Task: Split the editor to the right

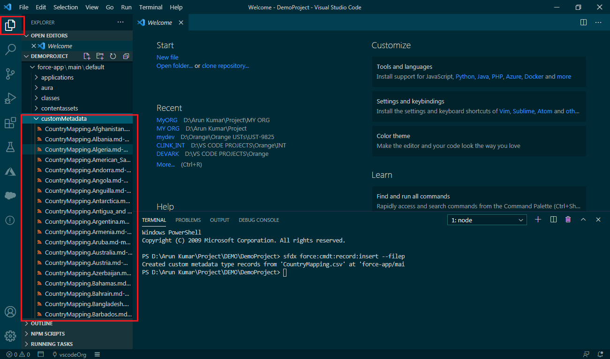Action: 583,22
